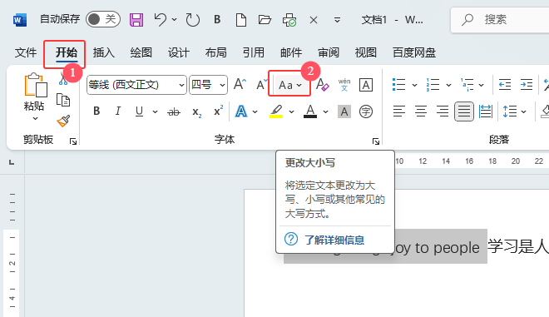Increase font size with A^ icon
The image size is (549, 317).
coord(240,84)
